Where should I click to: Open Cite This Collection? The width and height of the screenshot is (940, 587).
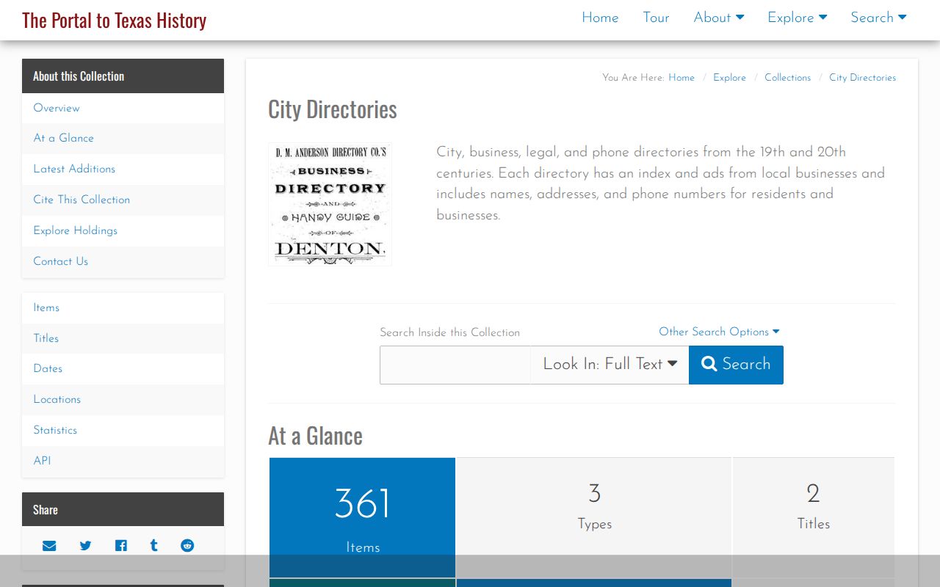click(123, 200)
